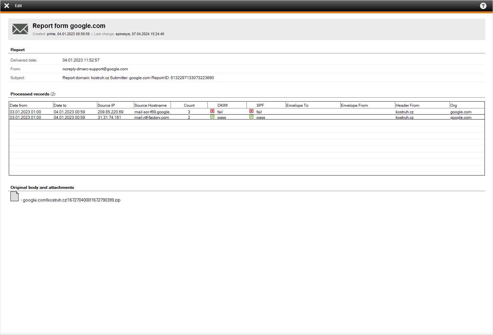The height and width of the screenshot is (335, 493).
Task: Click Envelope To column header
Action: 313,105
